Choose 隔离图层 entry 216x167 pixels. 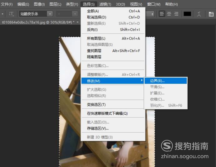pos(113,57)
